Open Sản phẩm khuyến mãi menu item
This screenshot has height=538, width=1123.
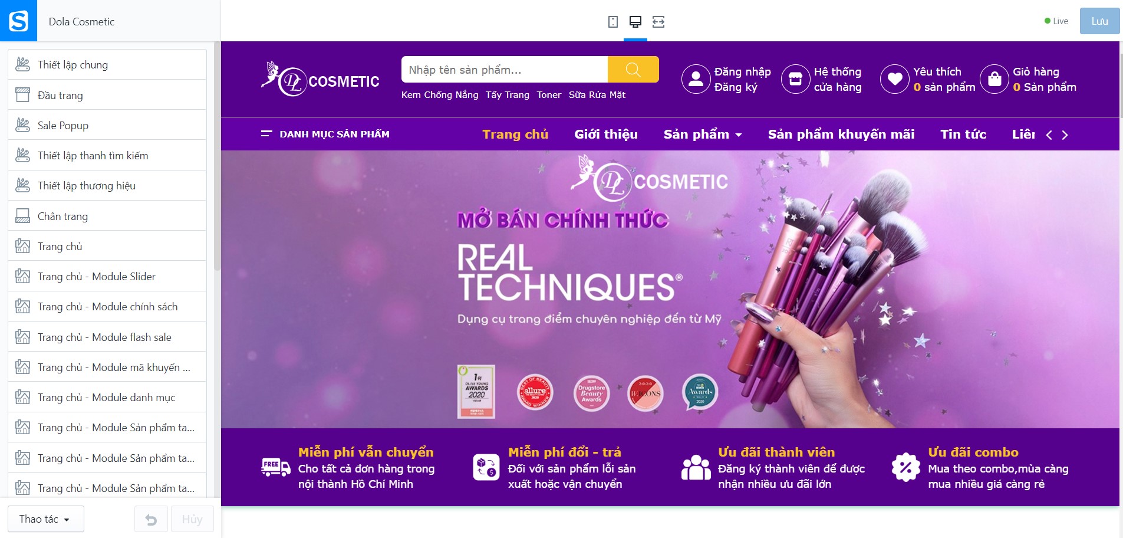pos(841,134)
